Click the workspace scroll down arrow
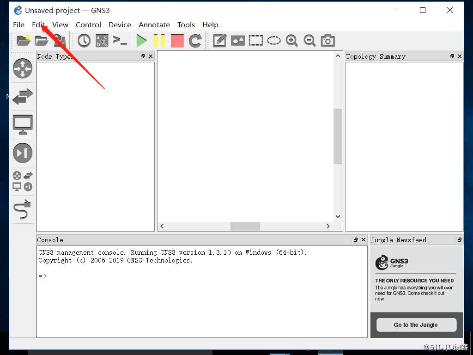 point(338,216)
